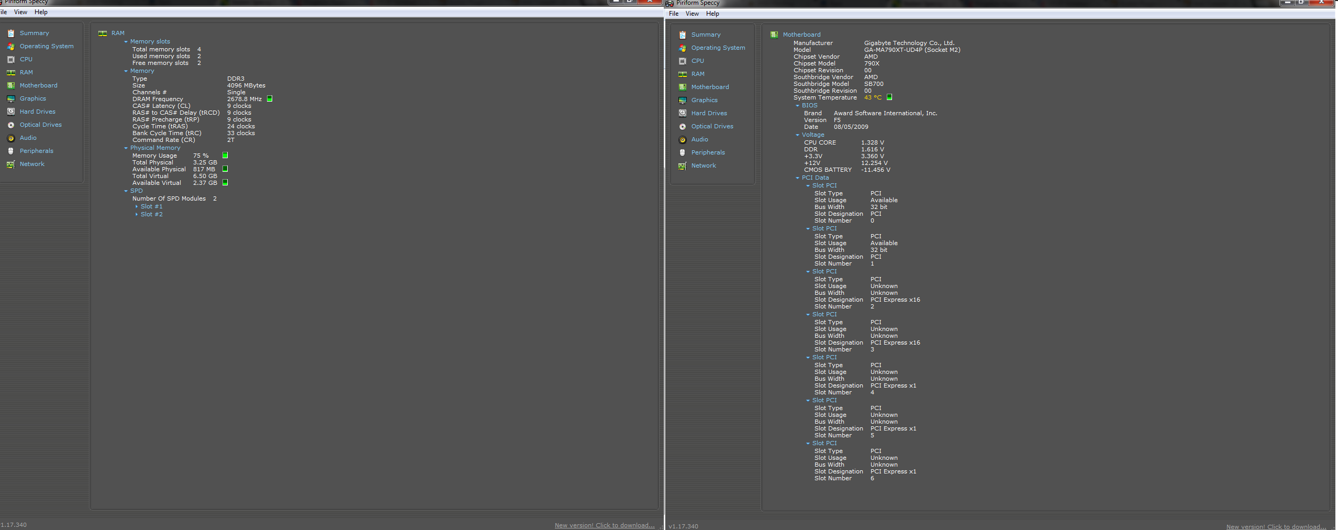Click the -11.456 V CMOS BATTERY value
This screenshot has width=1338, height=530.
(876, 170)
